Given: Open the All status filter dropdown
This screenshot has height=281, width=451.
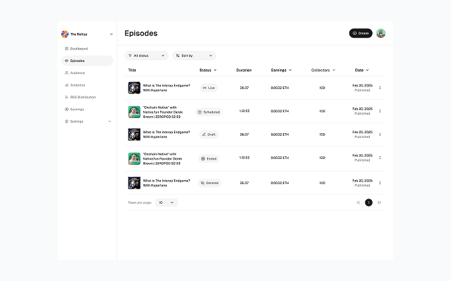Looking at the screenshot, I should [146, 55].
